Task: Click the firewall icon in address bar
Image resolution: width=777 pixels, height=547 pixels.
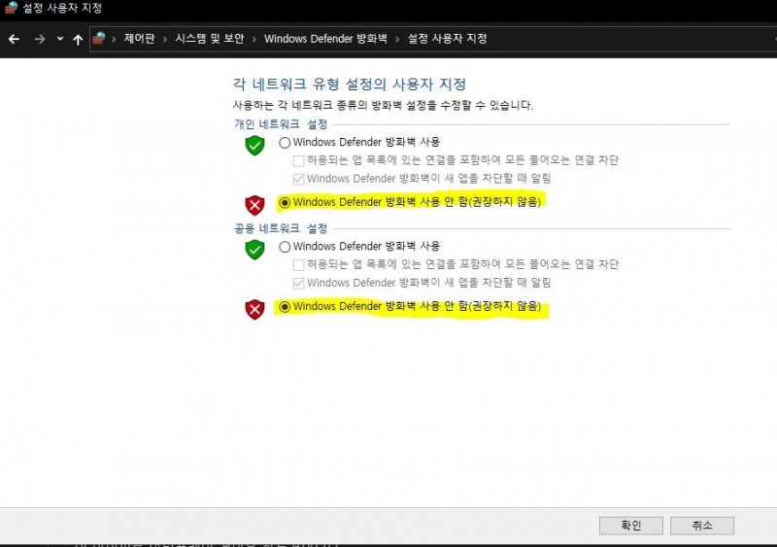Action: (99, 38)
